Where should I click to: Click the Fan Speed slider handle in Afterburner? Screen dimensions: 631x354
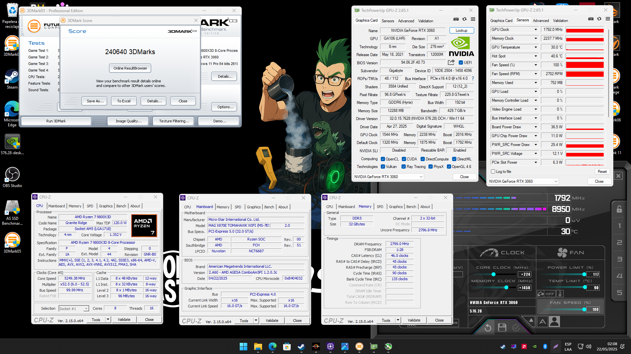[584, 309]
